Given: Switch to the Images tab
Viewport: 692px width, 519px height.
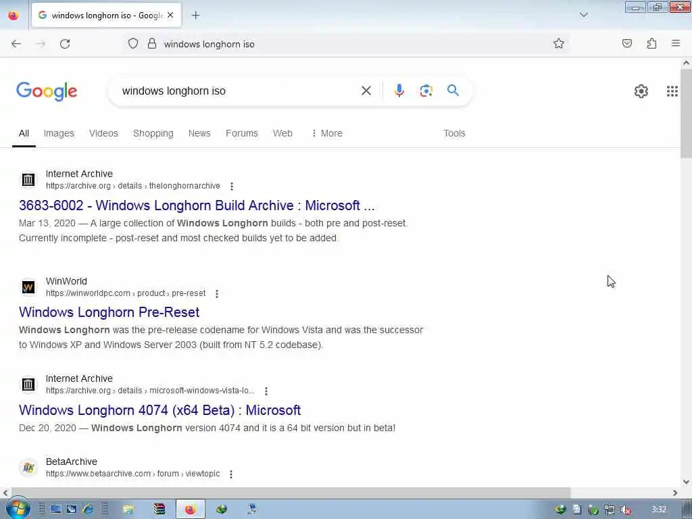Looking at the screenshot, I should 59,133.
